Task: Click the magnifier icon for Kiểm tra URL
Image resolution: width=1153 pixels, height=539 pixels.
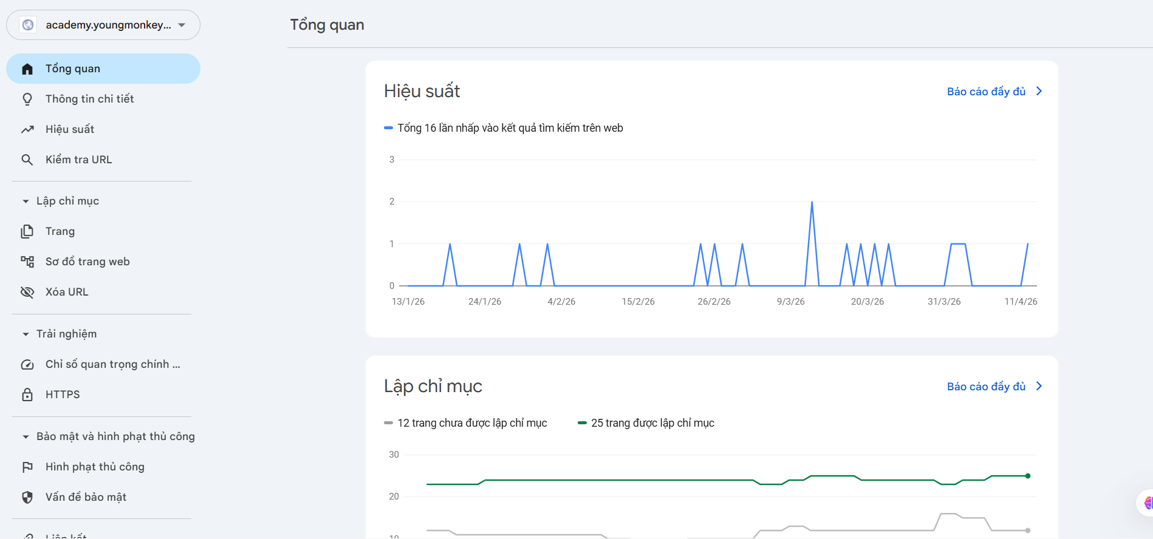Action: [27, 160]
